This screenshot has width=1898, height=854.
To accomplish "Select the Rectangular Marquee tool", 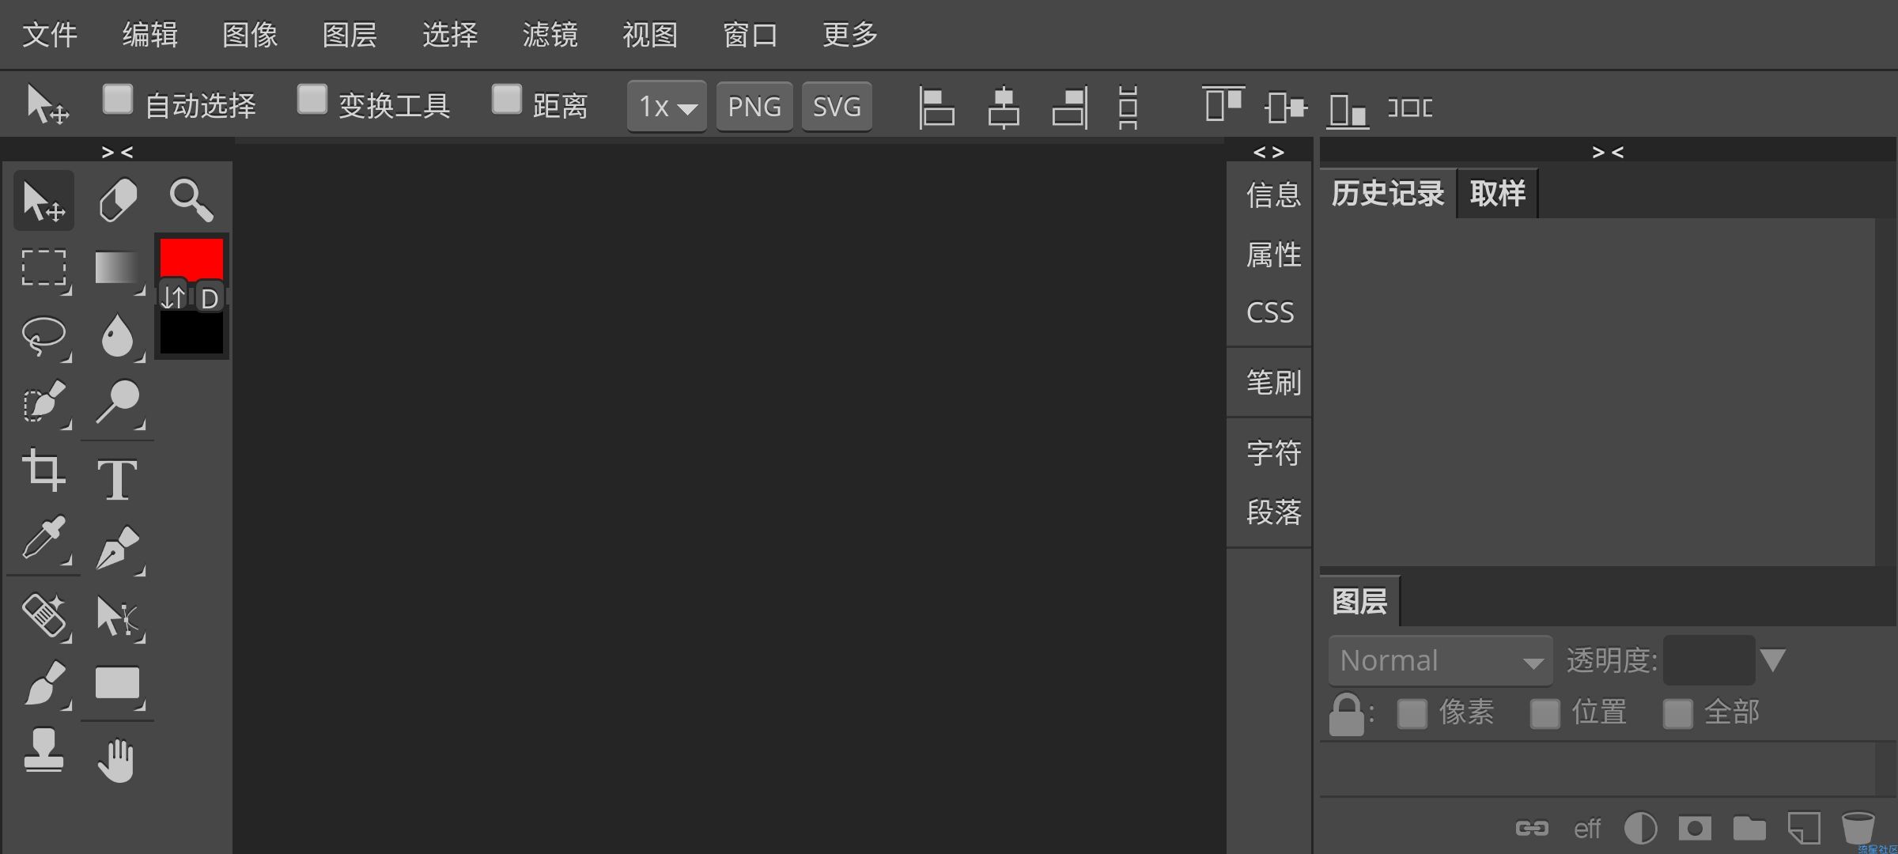I will 43,269.
